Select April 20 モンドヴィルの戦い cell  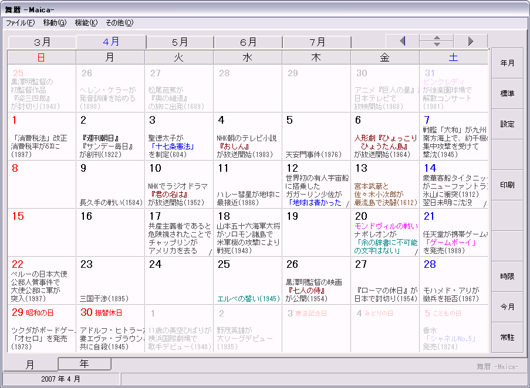click(384, 233)
